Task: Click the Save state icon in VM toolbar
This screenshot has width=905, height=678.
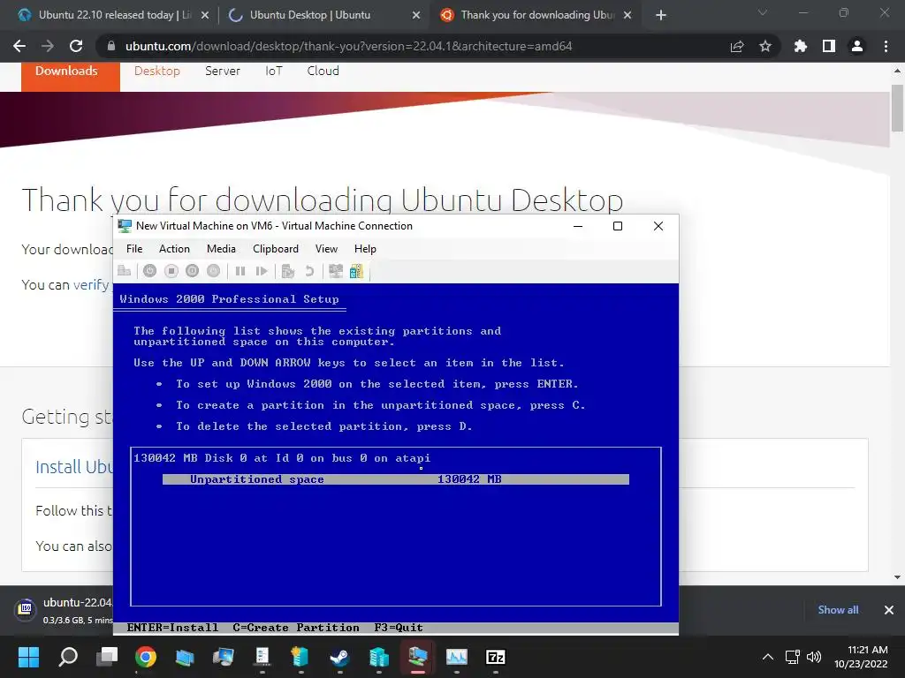Action: [214, 271]
